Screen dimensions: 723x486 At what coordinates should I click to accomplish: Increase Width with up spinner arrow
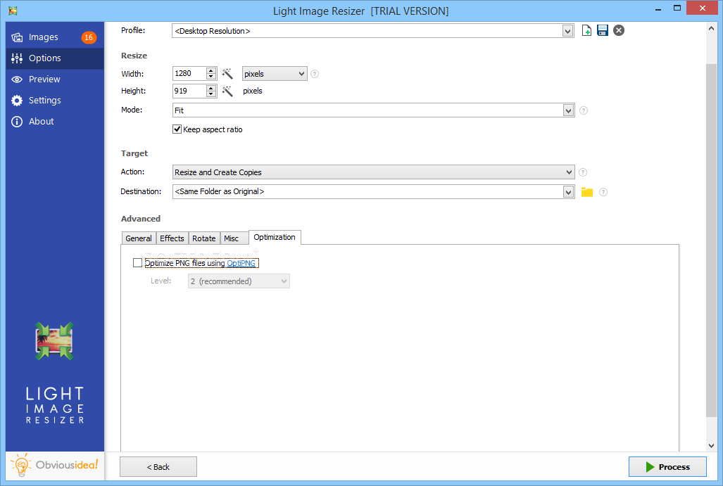point(211,70)
